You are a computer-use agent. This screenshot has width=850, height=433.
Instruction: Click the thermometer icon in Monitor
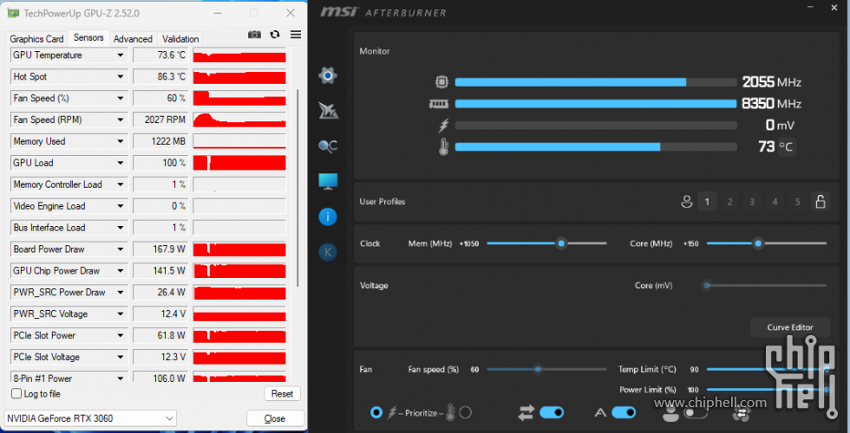click(x=443, y=146)
